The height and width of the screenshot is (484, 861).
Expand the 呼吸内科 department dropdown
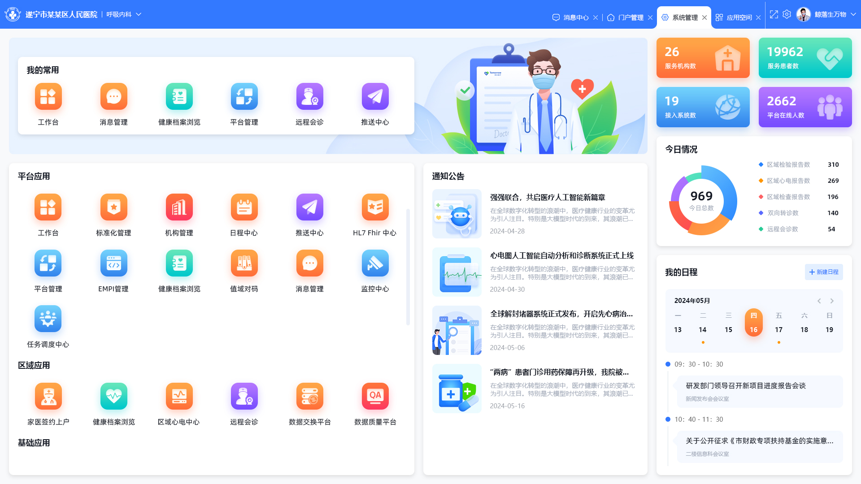[139, 14]
